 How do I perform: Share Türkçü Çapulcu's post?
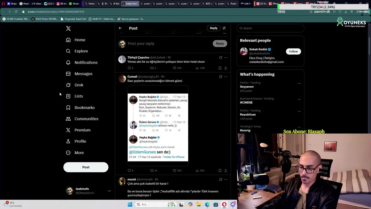pos(226,68)
